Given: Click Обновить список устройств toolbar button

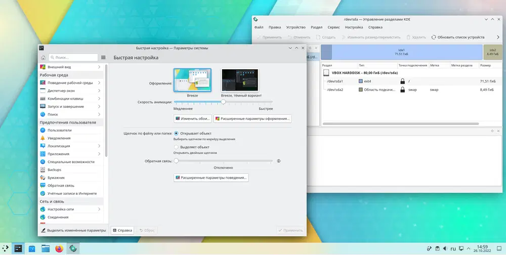Looking at the screenshot, I should pyautogui.click(x=458, y=37).
